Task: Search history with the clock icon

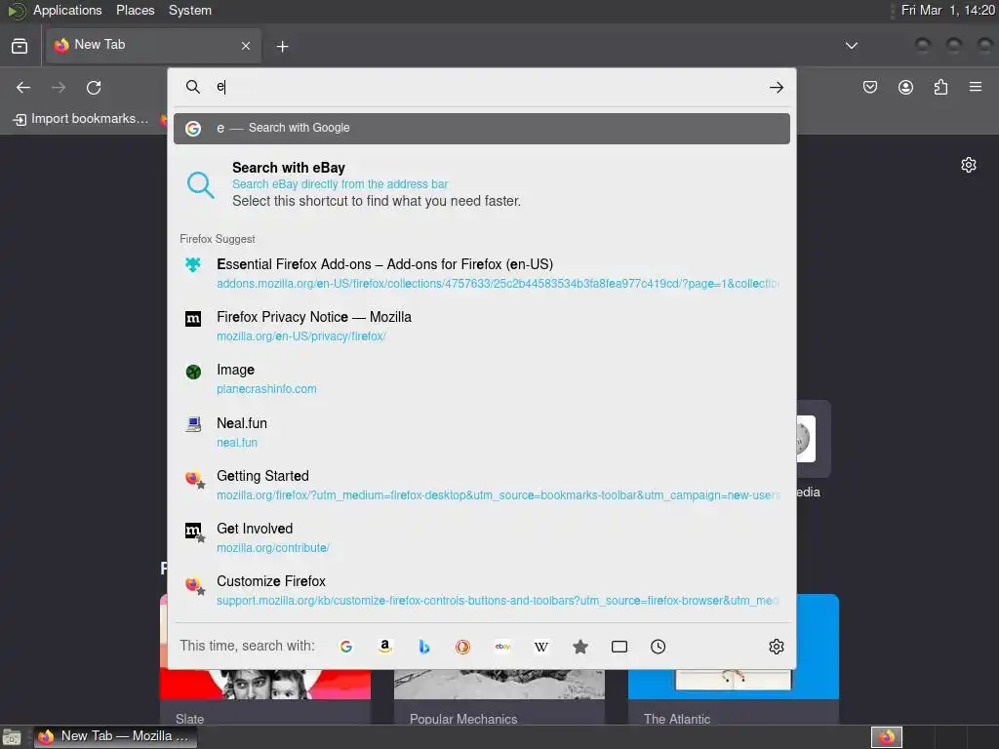Action: point(659,647)
